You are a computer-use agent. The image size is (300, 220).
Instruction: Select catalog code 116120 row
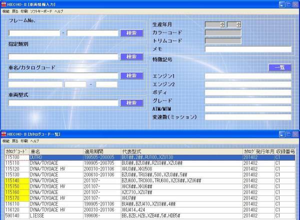tap(149, 210)
